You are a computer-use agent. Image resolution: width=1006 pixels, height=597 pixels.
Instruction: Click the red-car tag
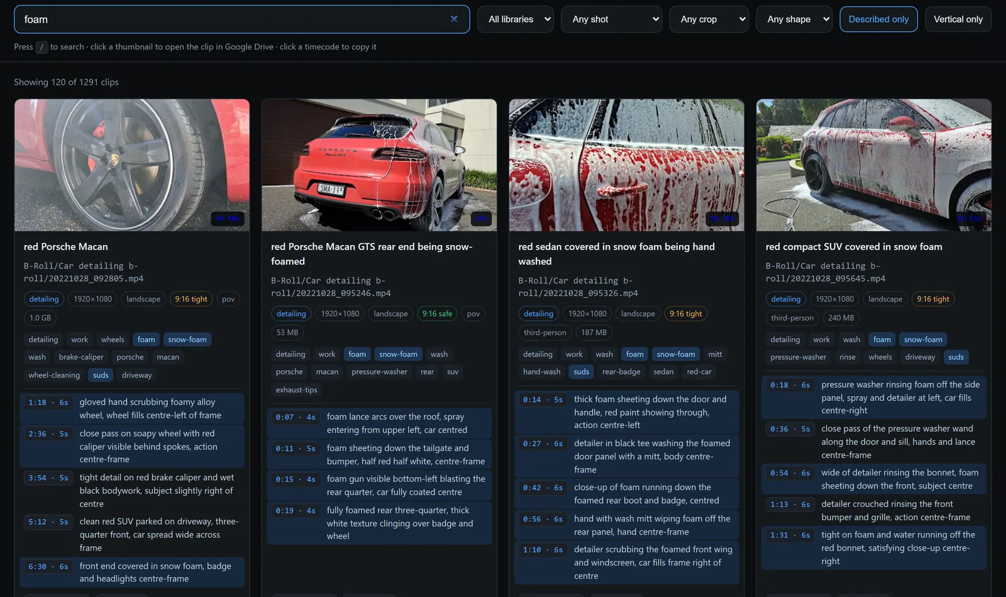(699, 371)
